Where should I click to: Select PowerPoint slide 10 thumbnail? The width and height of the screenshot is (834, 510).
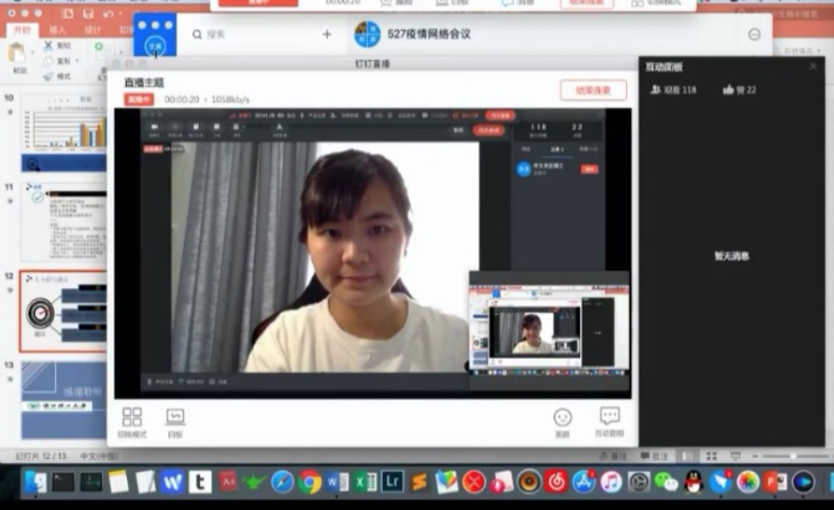(x=64, y=133)
